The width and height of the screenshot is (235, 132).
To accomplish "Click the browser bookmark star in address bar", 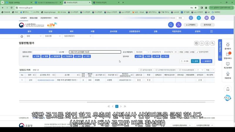I will coord(195,8).
